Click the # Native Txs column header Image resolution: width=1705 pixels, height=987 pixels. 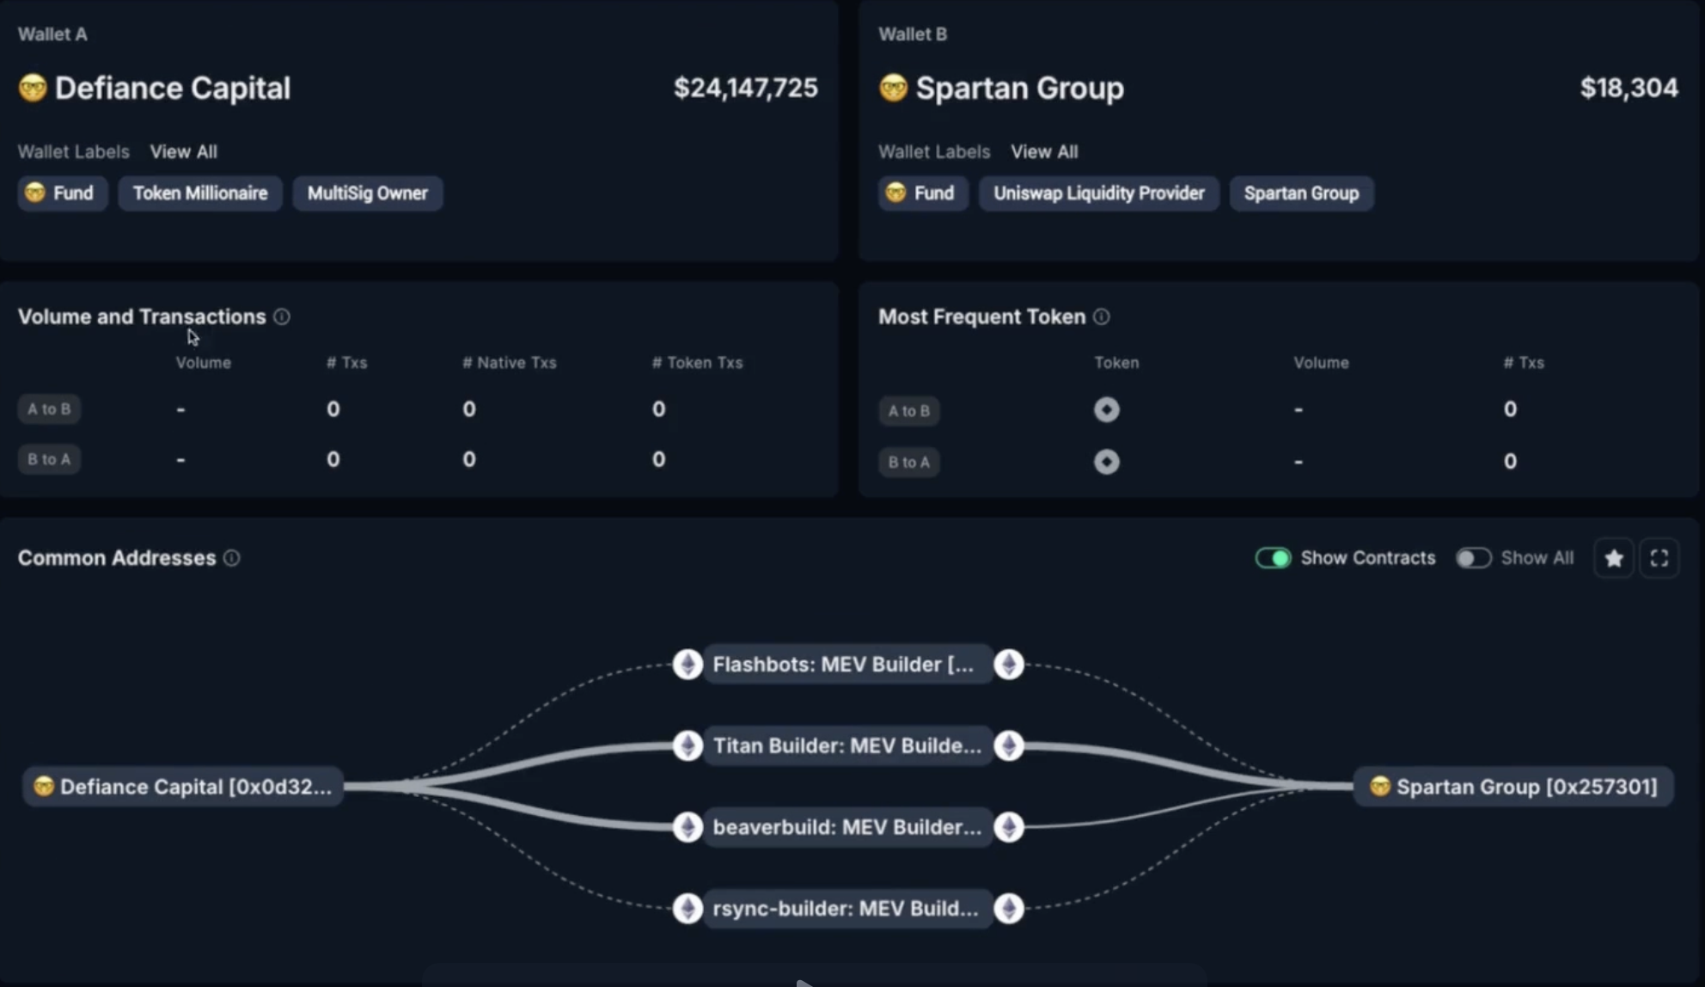[510, 363]
